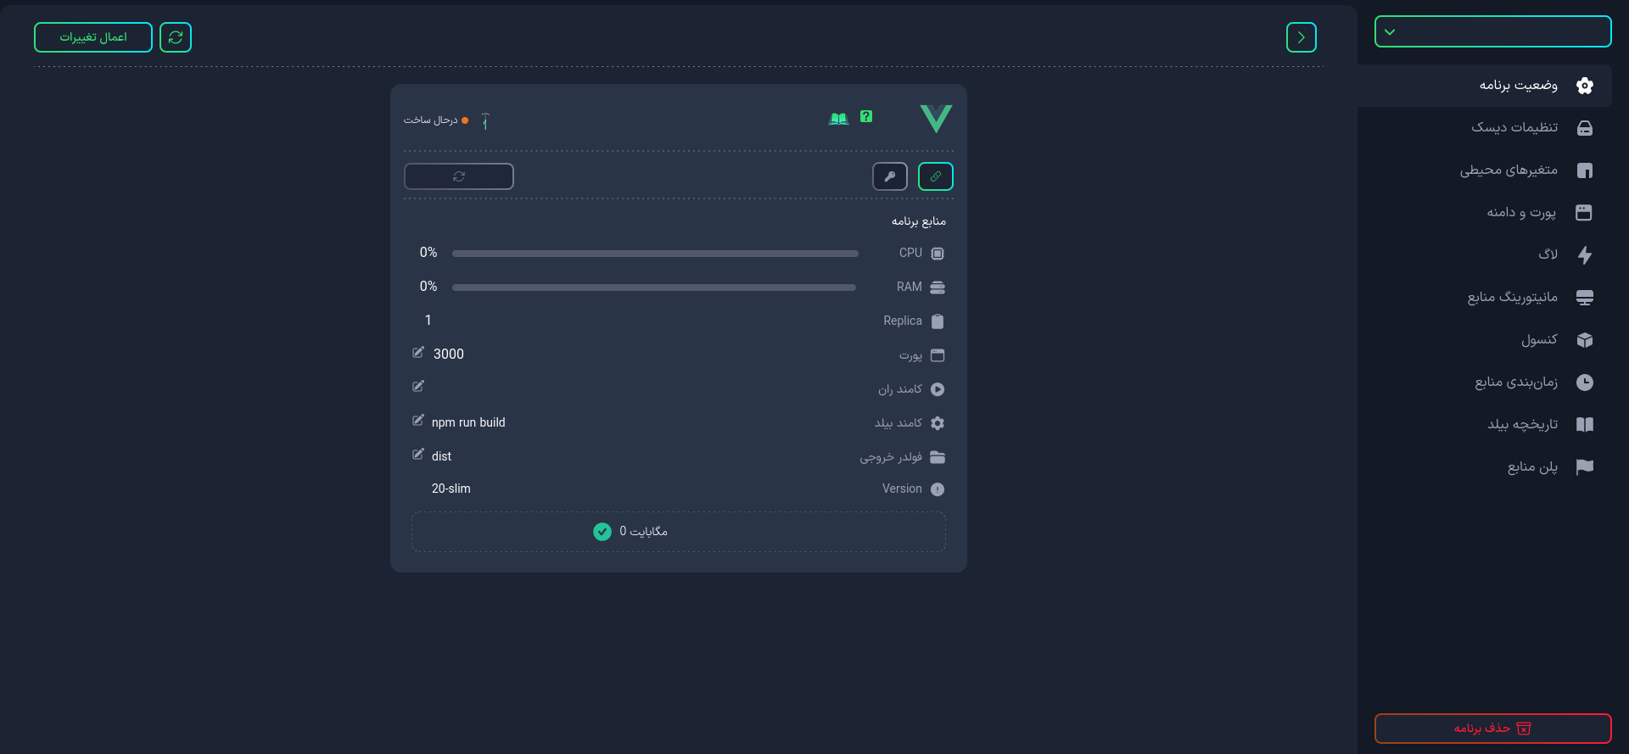This screenshot has height=754, width=1629.
Task: Expand the app selector dropdown in sidebar
Action: [x=1492, y=31]
